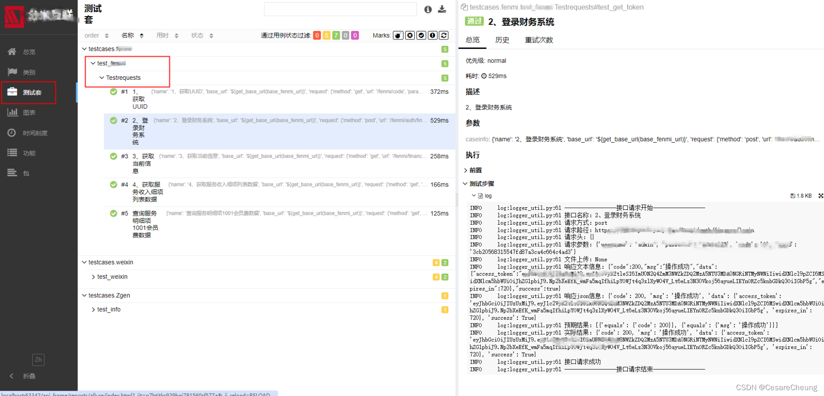824x396 pixels.
Task: Click the passed check icon of case #3
Action: [114, 156]
